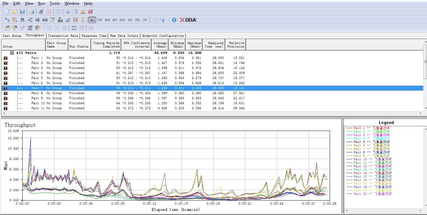The width and height of the screenshot is (427, 215).
Task: Delete selection with red X icon
Action: (x=90, y=12)
